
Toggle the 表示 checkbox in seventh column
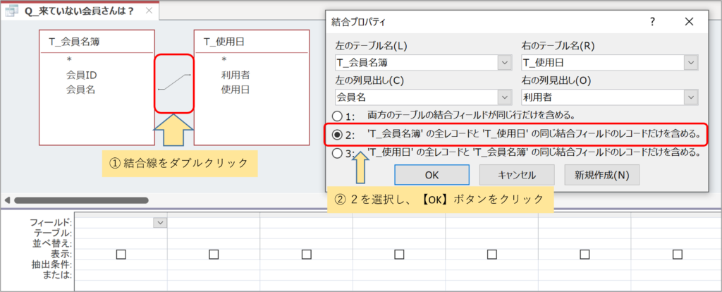click(x=678, y=254)
